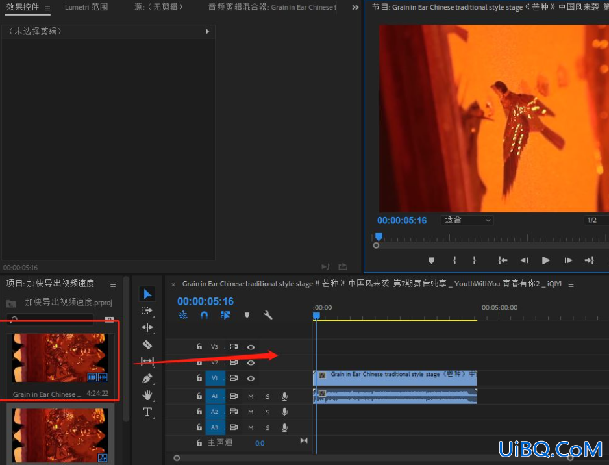Switch to Lumetri 范围 tab
The width and height of the screenshot is (609, 465).
tap(86, 7)
